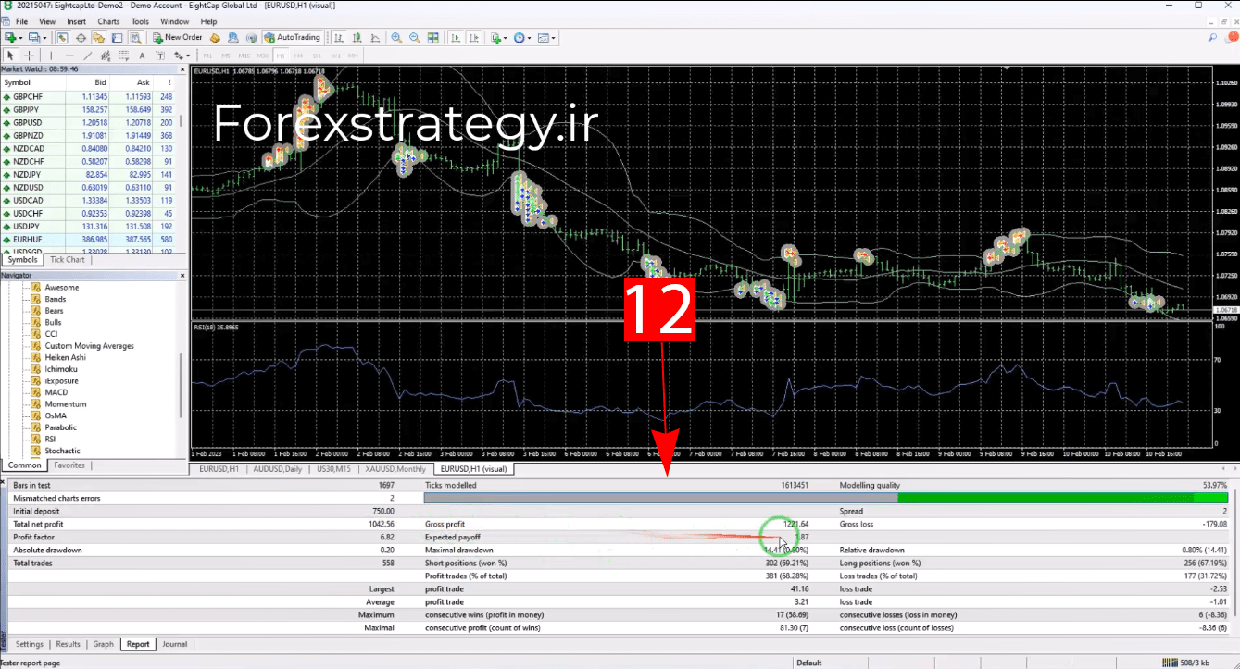Screen dimensions: 1240x669
Task: Open the MetaEditor book icon
Action: [x=215, y=38]
